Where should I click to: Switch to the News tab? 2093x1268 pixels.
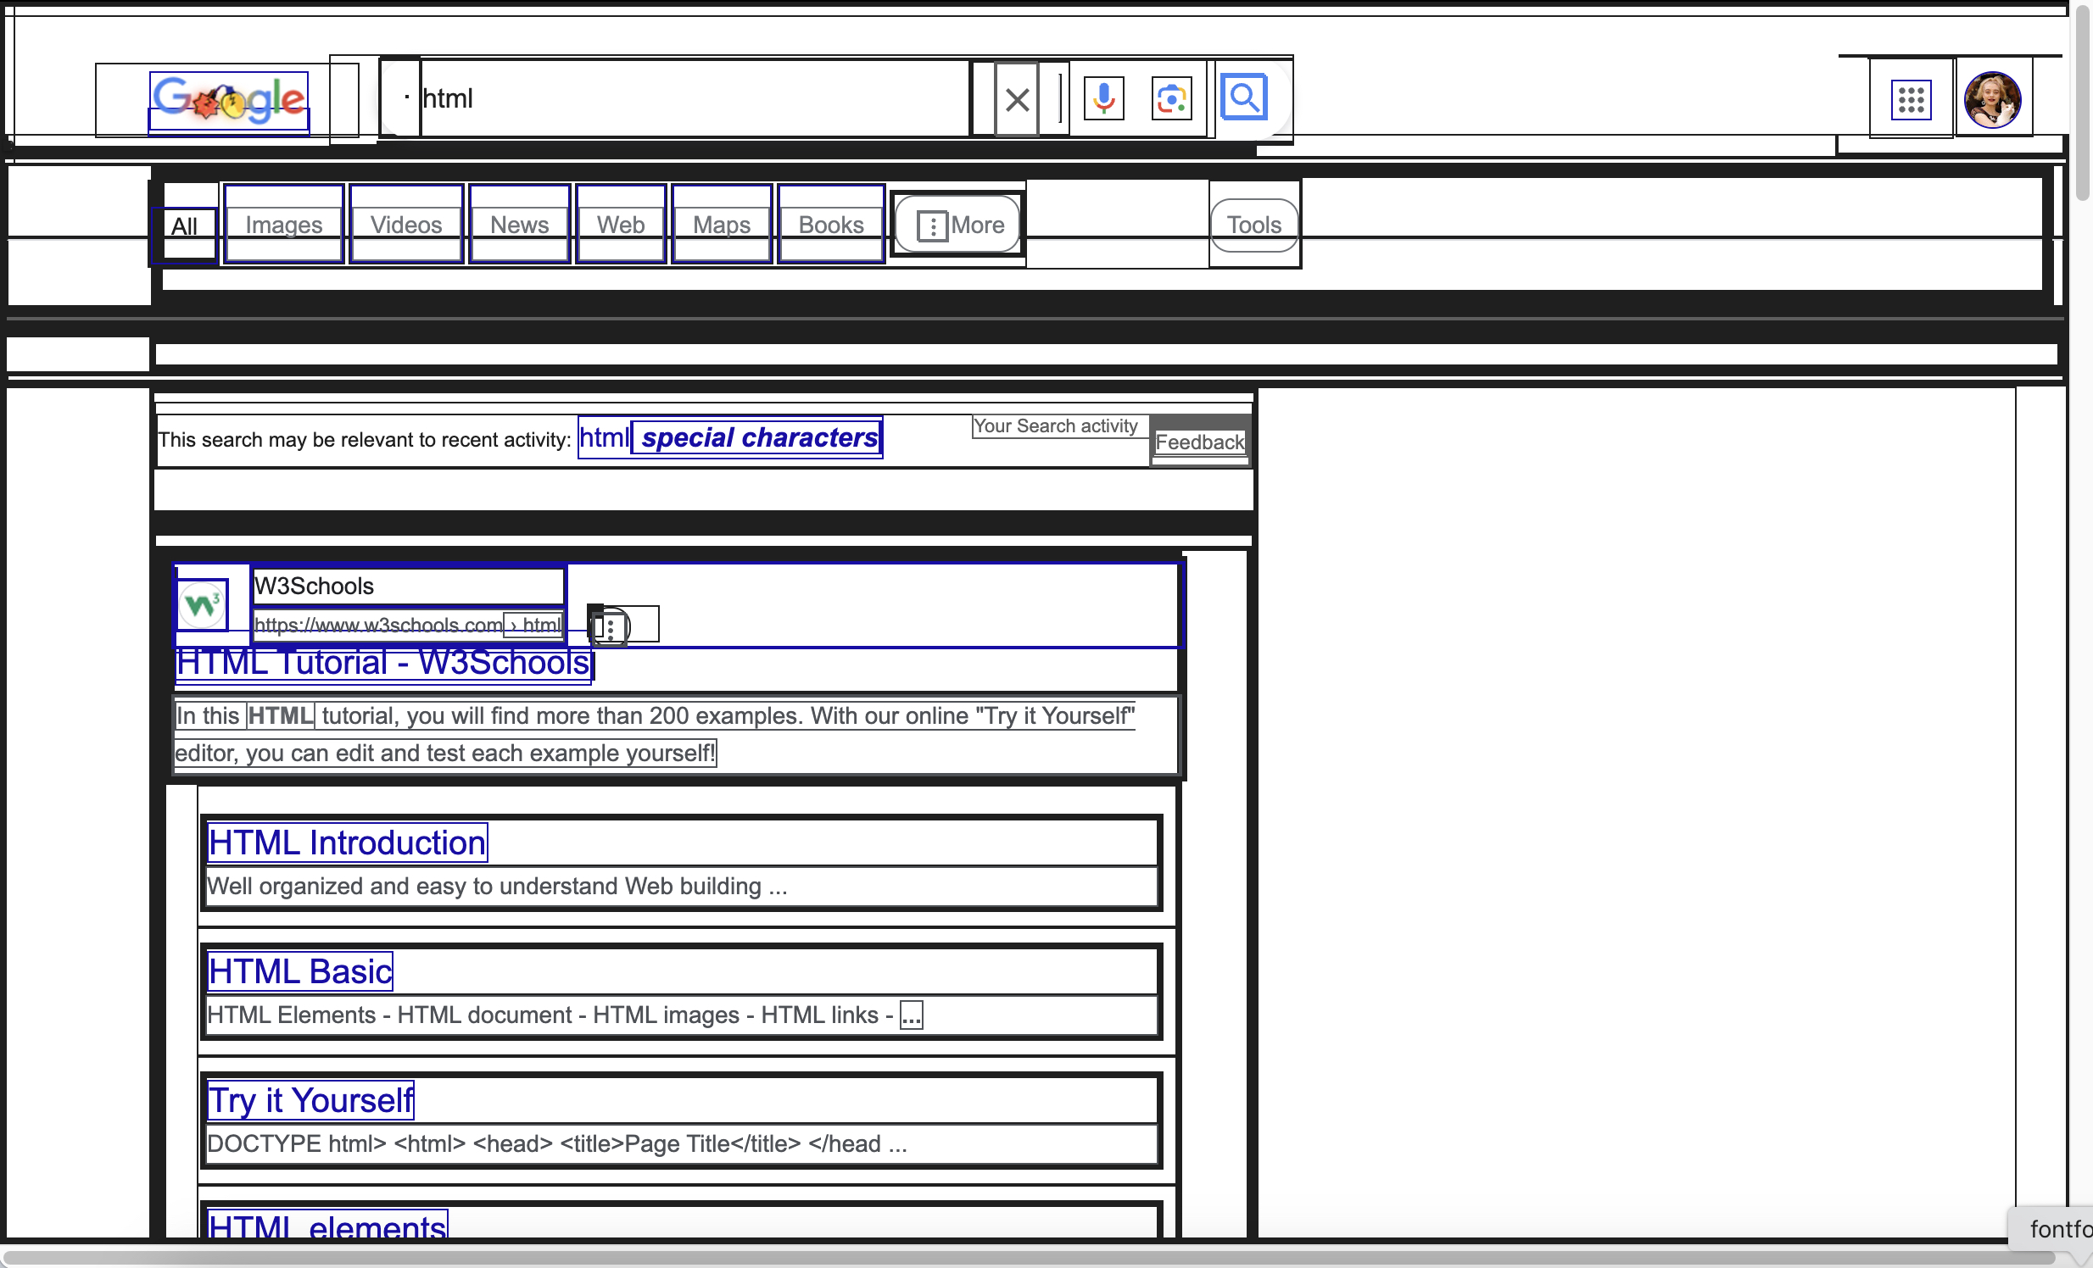coord(519,224)
